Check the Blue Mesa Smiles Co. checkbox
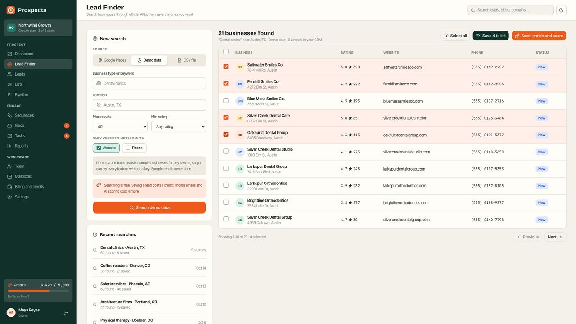 click(x=226, y=100)
